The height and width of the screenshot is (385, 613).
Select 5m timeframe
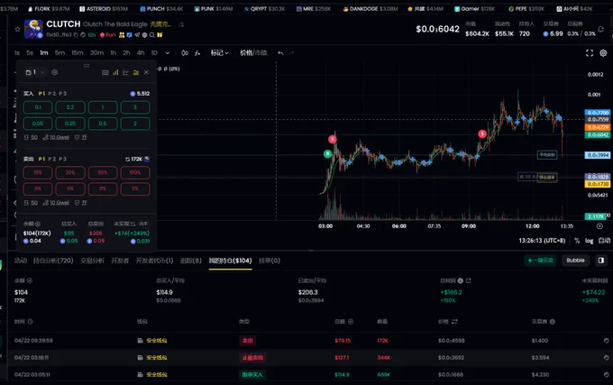(x=59, y=53)
